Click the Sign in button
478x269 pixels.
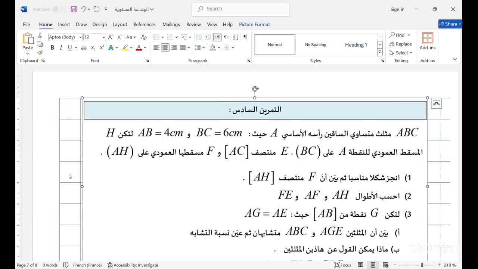(397, 9)
